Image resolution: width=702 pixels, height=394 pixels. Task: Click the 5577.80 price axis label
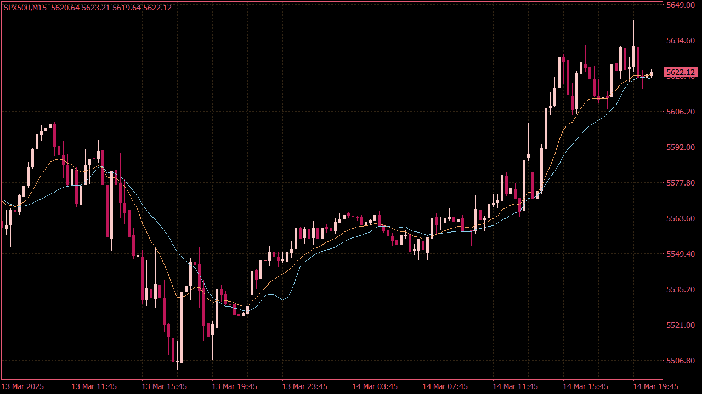[681, 183]
